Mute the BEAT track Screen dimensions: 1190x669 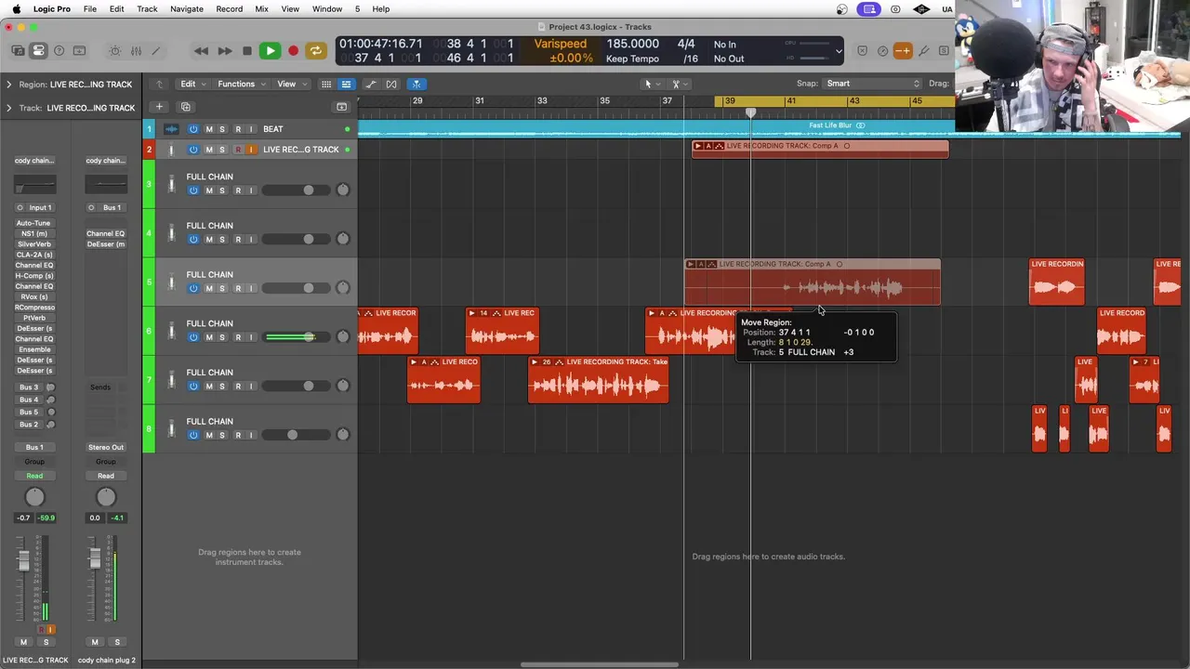coord(209,129)
